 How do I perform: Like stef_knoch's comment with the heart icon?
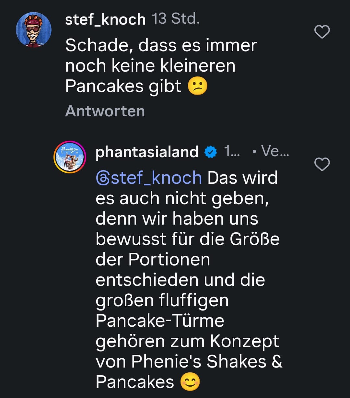pyautogui.click(x=322, y=32)
